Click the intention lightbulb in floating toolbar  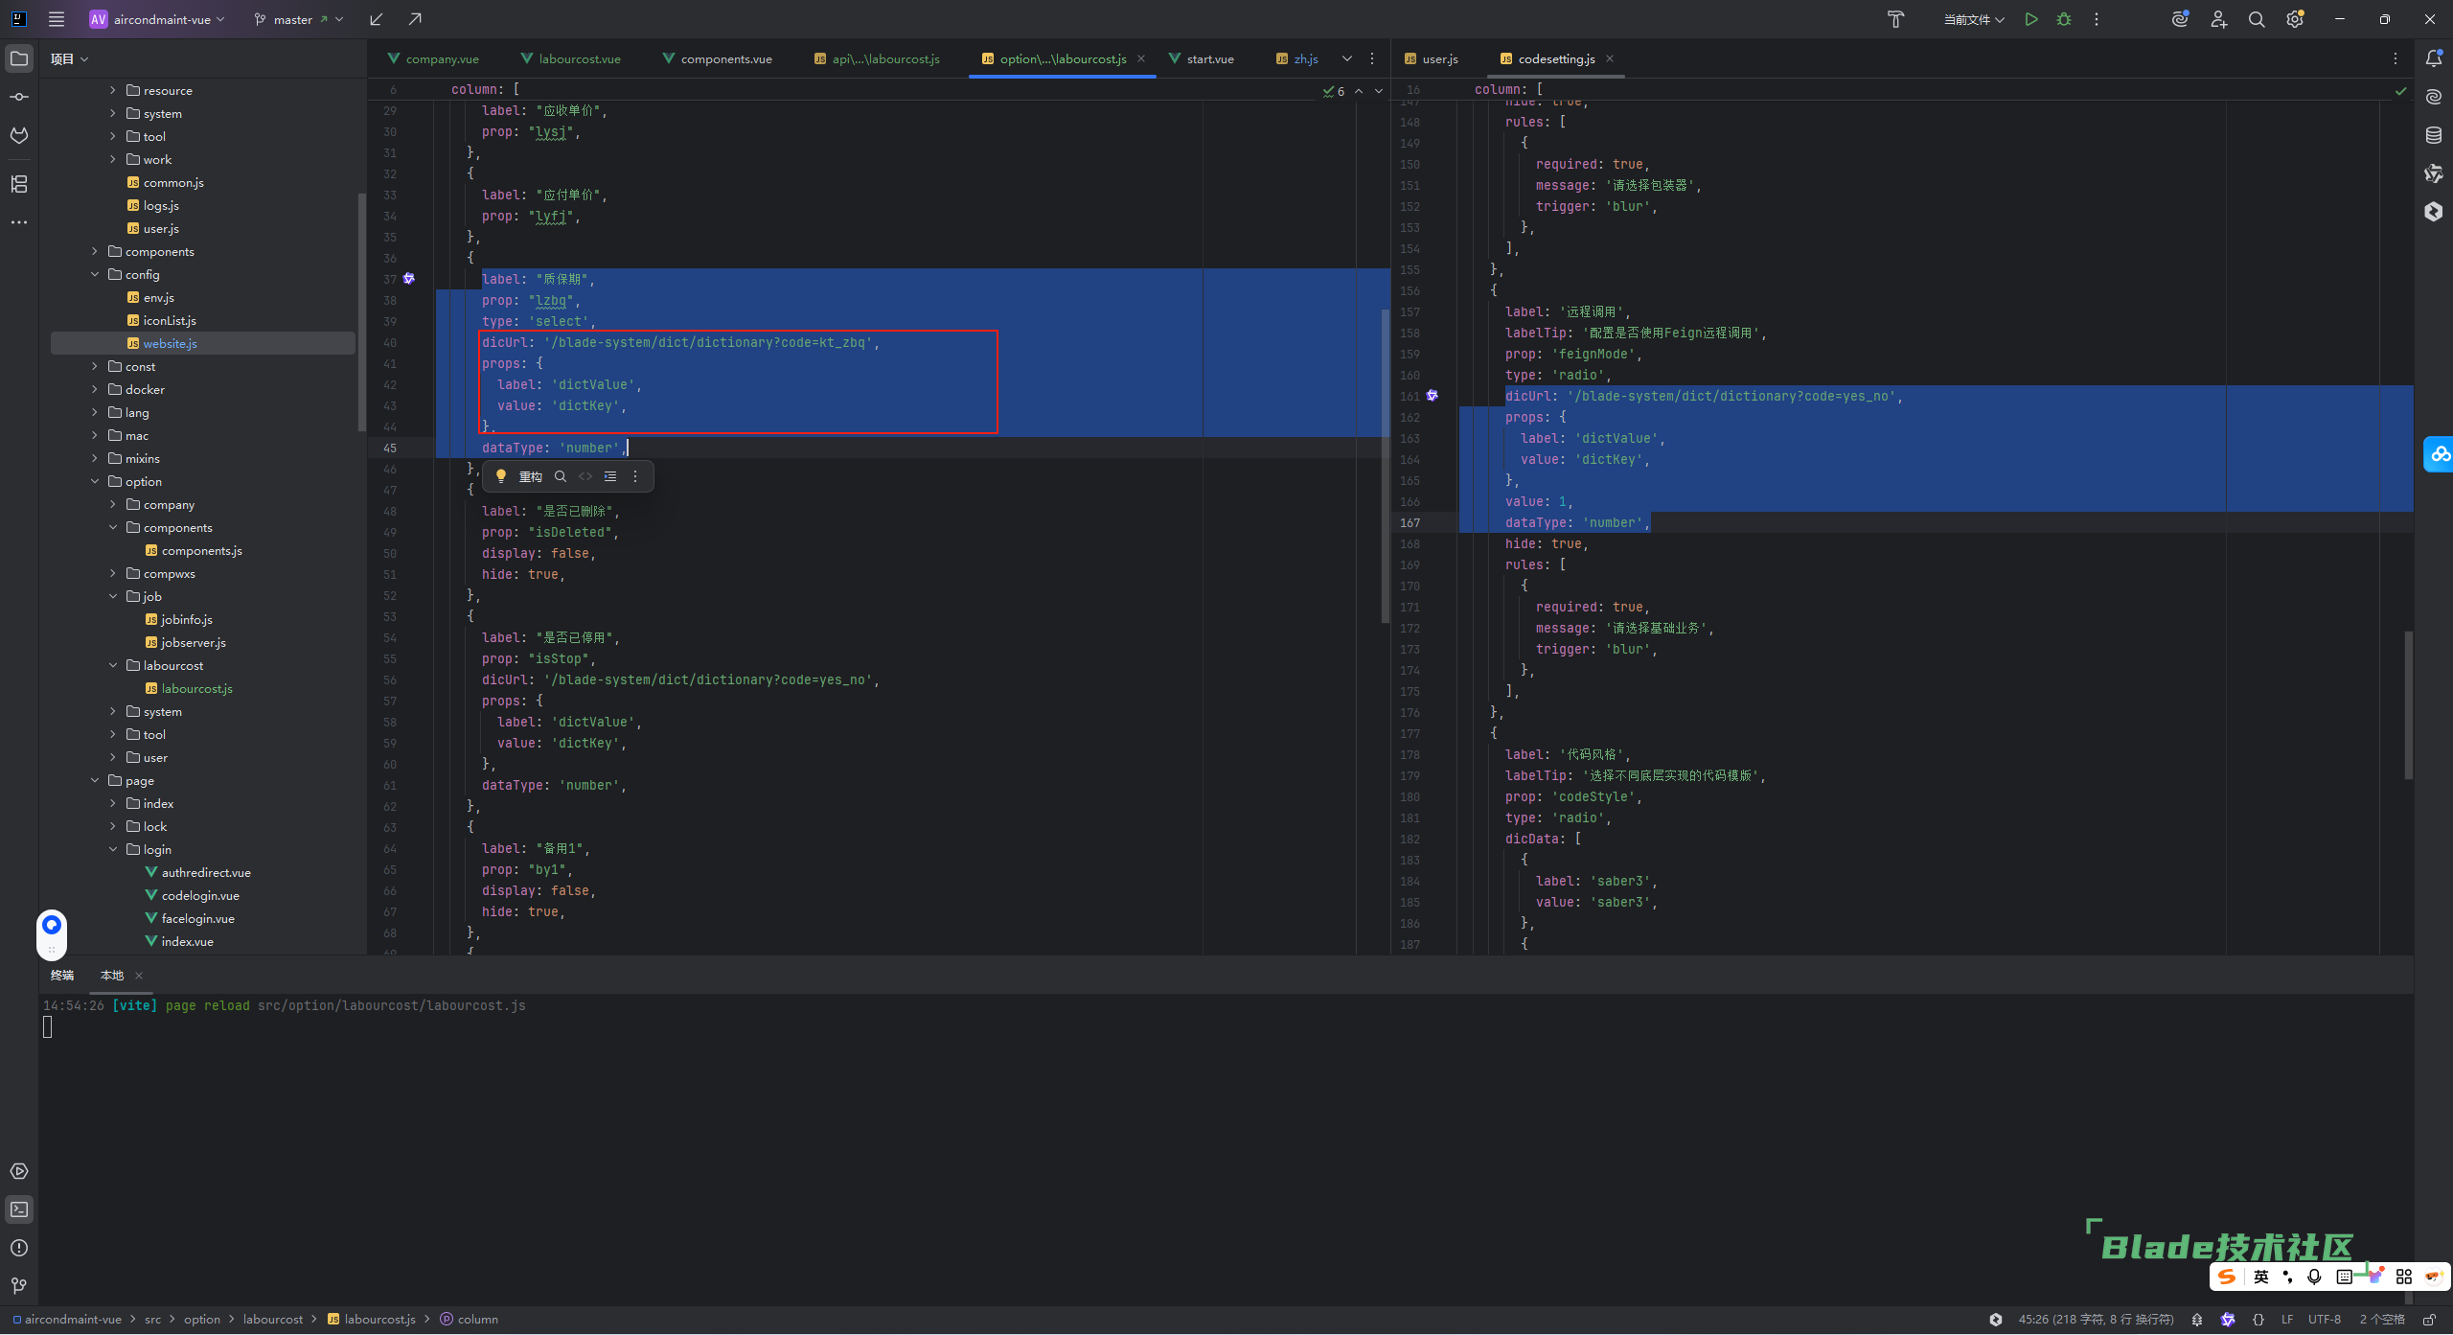click(500, 476)
